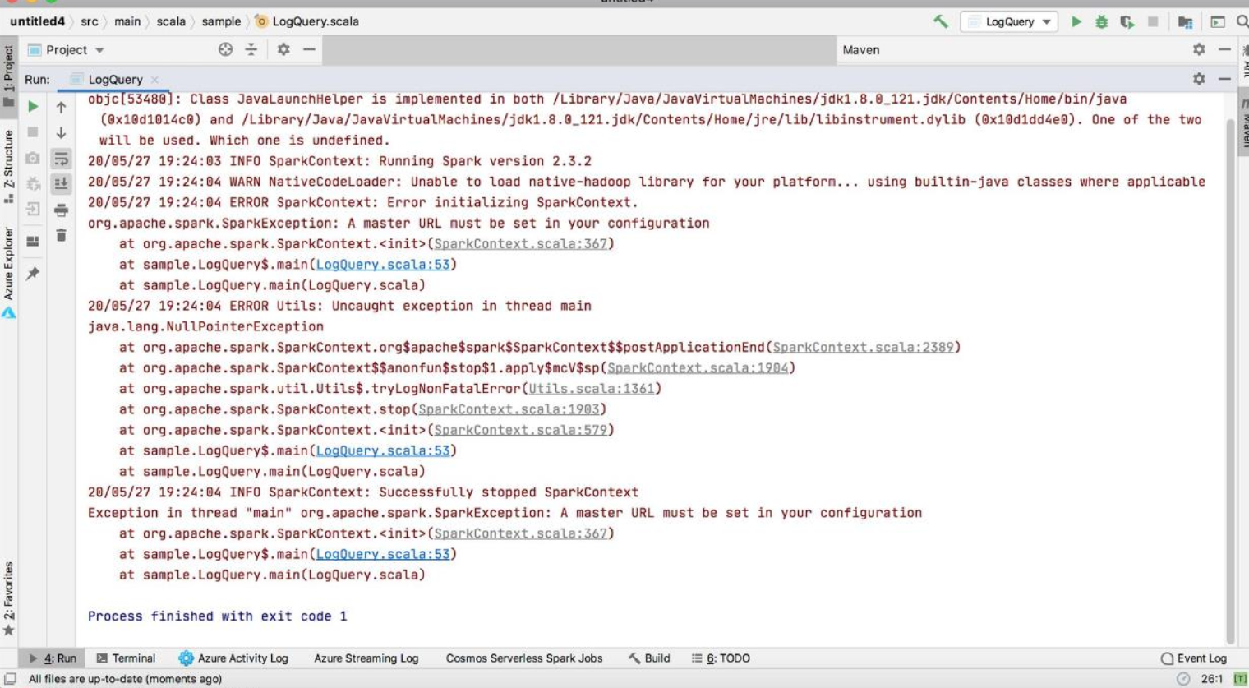This screenshot has height=688, width=1249.
Task: Run LogQuery with the green play toolbar icon
Action: click(1077, 21)
